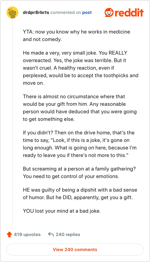Click the word "toothpicks" in the comment

click(x=116, y=75)
